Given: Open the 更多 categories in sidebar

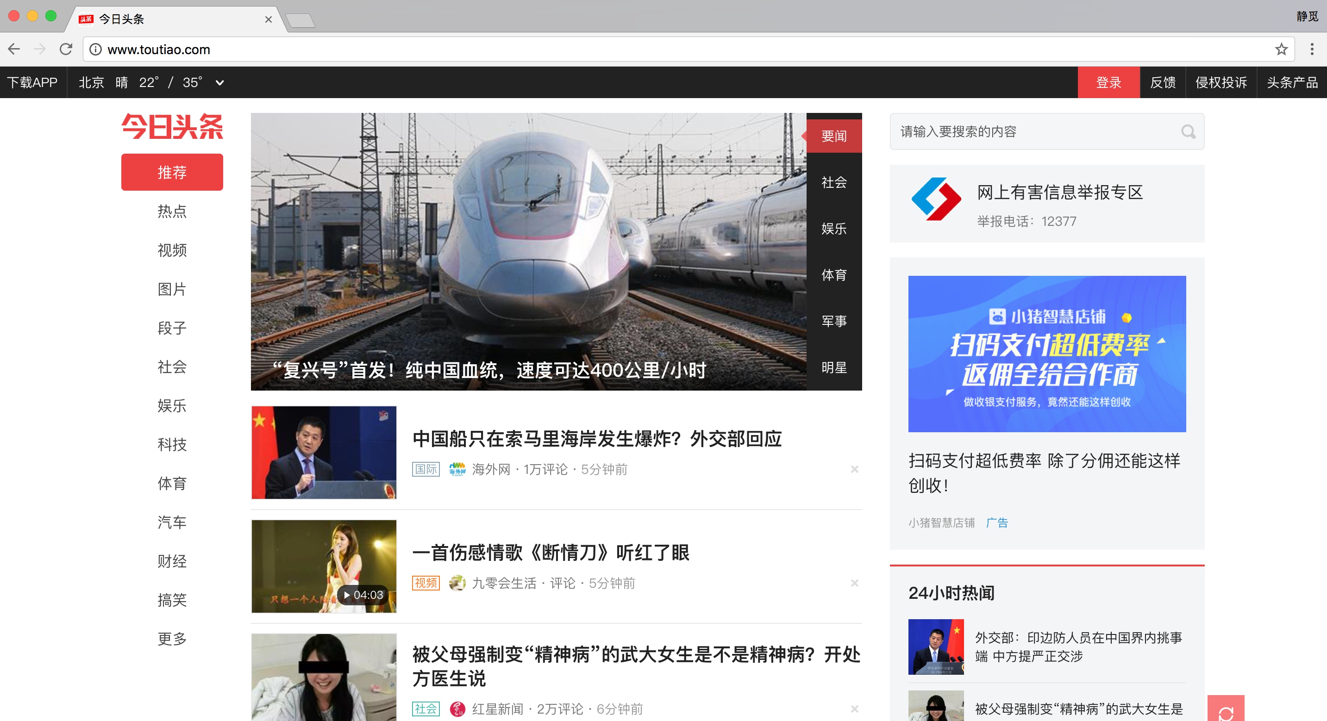Looking at the screenshot, I should [x=172, y=639].
